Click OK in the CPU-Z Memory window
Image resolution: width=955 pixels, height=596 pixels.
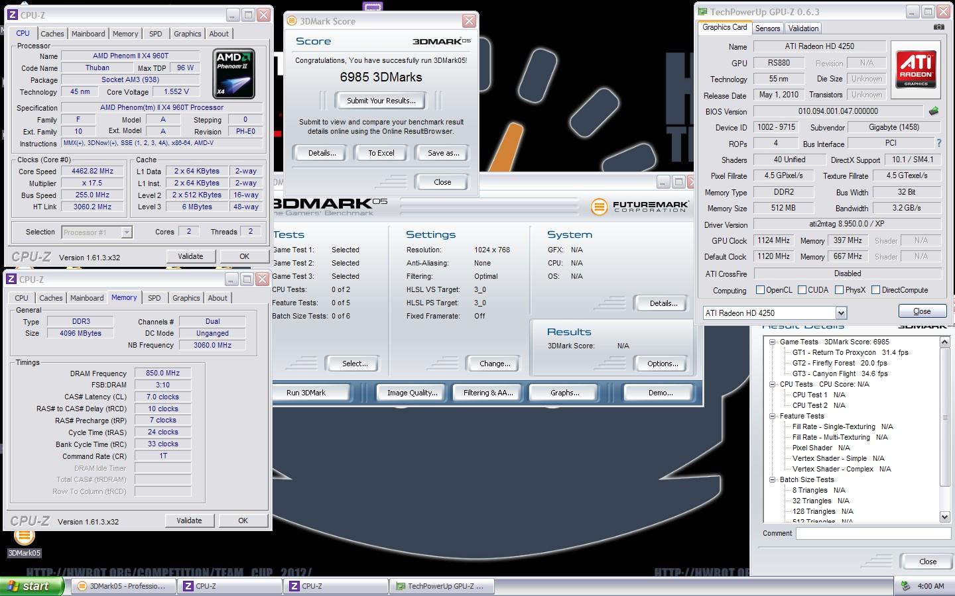click(243, 521)
